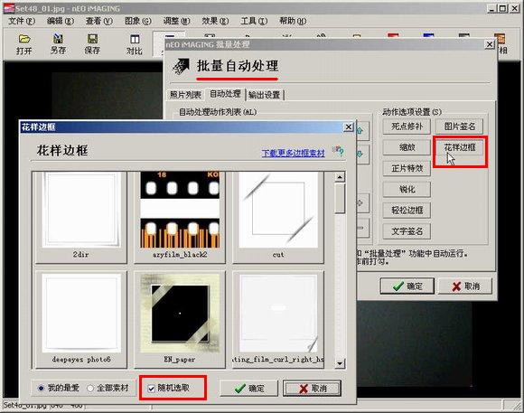
Task: Click the 对比 compare toolbar icon
Action: point(135,44)
